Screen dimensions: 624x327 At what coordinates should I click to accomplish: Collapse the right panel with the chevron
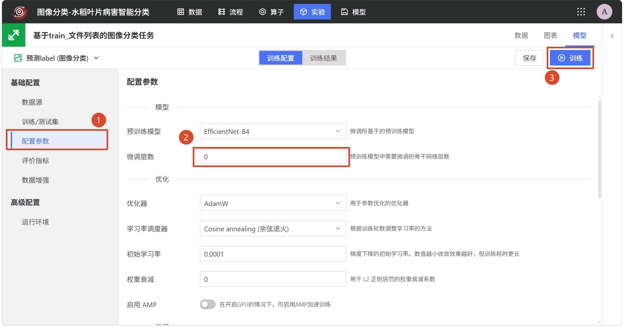pyautogui.click(x=612, y=36)
